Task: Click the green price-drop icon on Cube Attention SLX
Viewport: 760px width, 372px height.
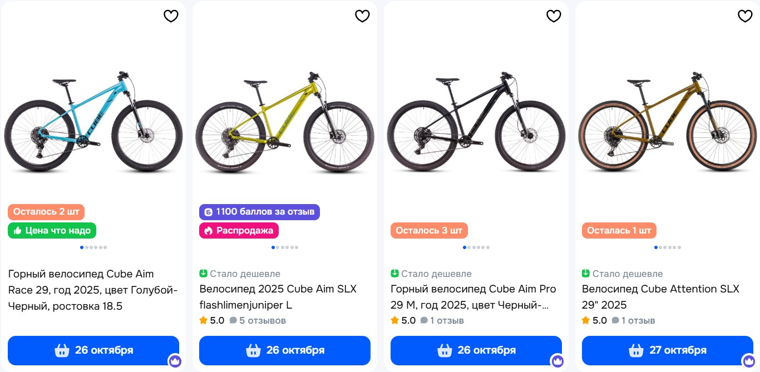Action: 586,274
